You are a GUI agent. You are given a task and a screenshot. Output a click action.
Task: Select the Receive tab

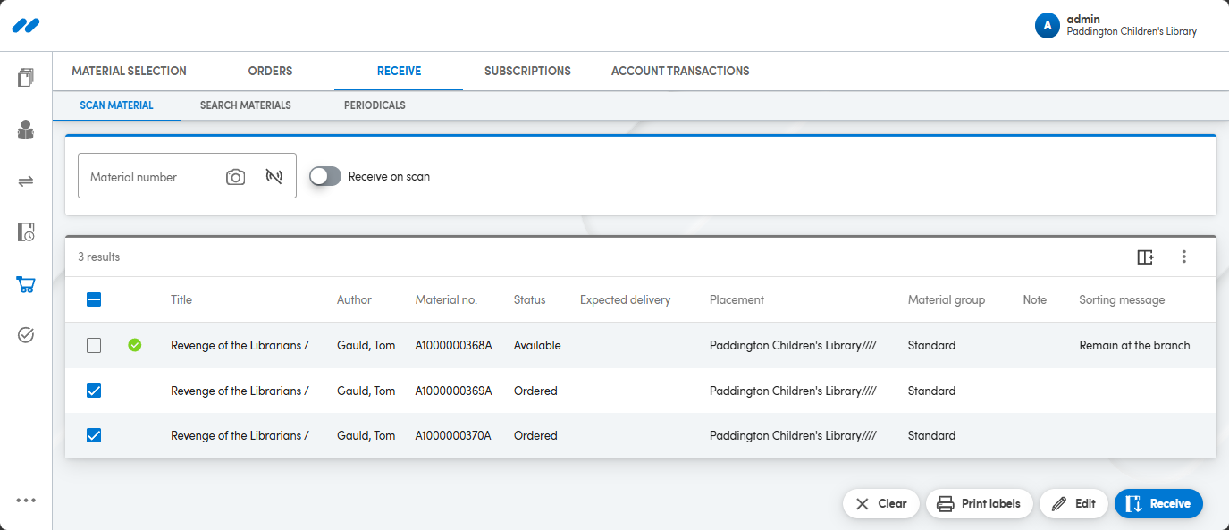399,71
